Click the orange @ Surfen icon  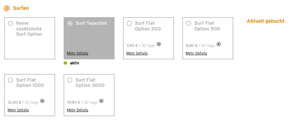pyautogui.click(x=7, y=8)
